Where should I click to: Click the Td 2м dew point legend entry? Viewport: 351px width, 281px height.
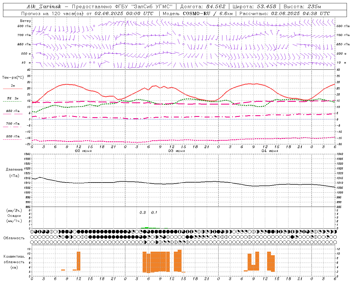[13, 98]
